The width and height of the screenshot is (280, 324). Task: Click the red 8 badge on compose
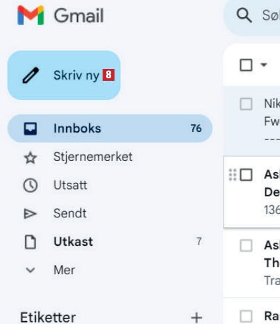coord(109,75)
